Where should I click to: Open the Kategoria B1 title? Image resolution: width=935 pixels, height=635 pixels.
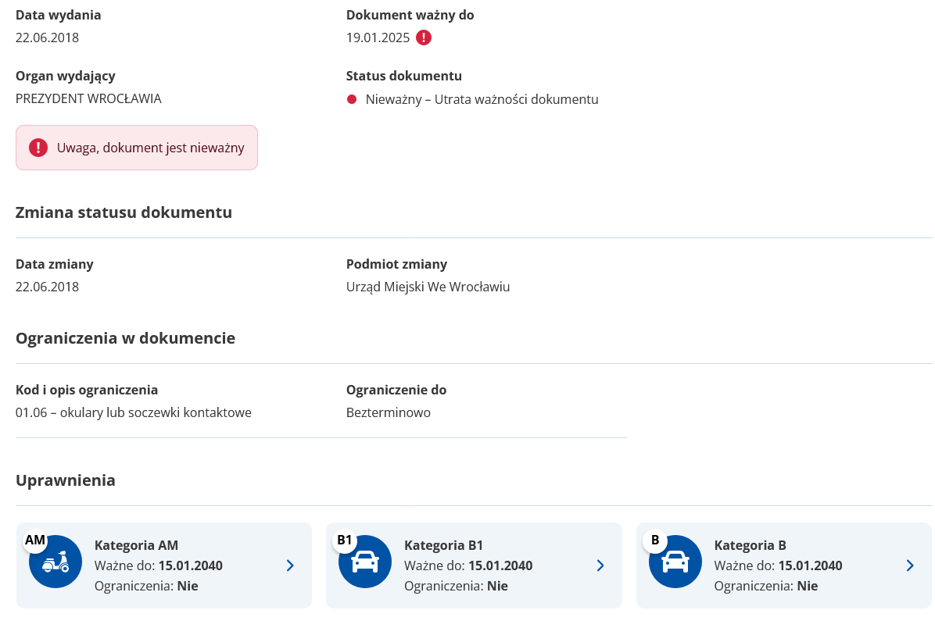coord(443,545)
